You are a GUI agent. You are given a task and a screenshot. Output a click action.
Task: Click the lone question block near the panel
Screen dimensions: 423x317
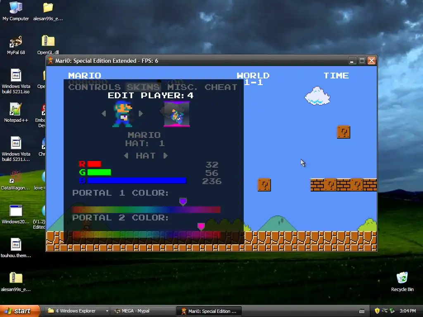pyautogui.click(x=264, y=185)
